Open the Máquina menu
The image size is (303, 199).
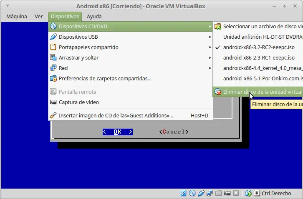tap(17, 16)
